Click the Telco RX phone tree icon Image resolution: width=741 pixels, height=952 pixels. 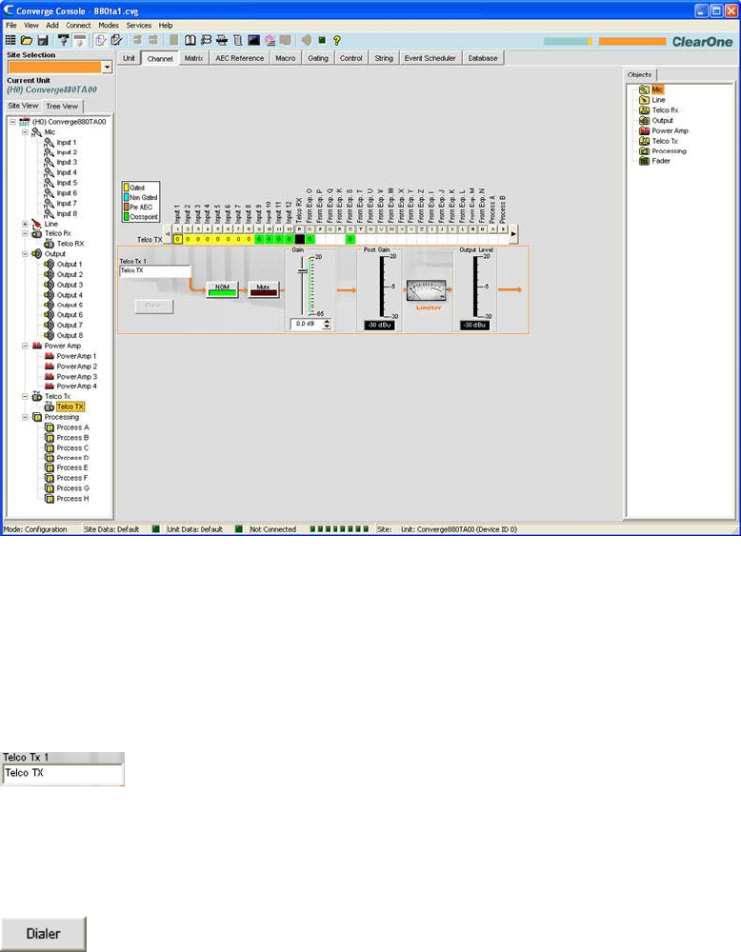tap(50, 244)
